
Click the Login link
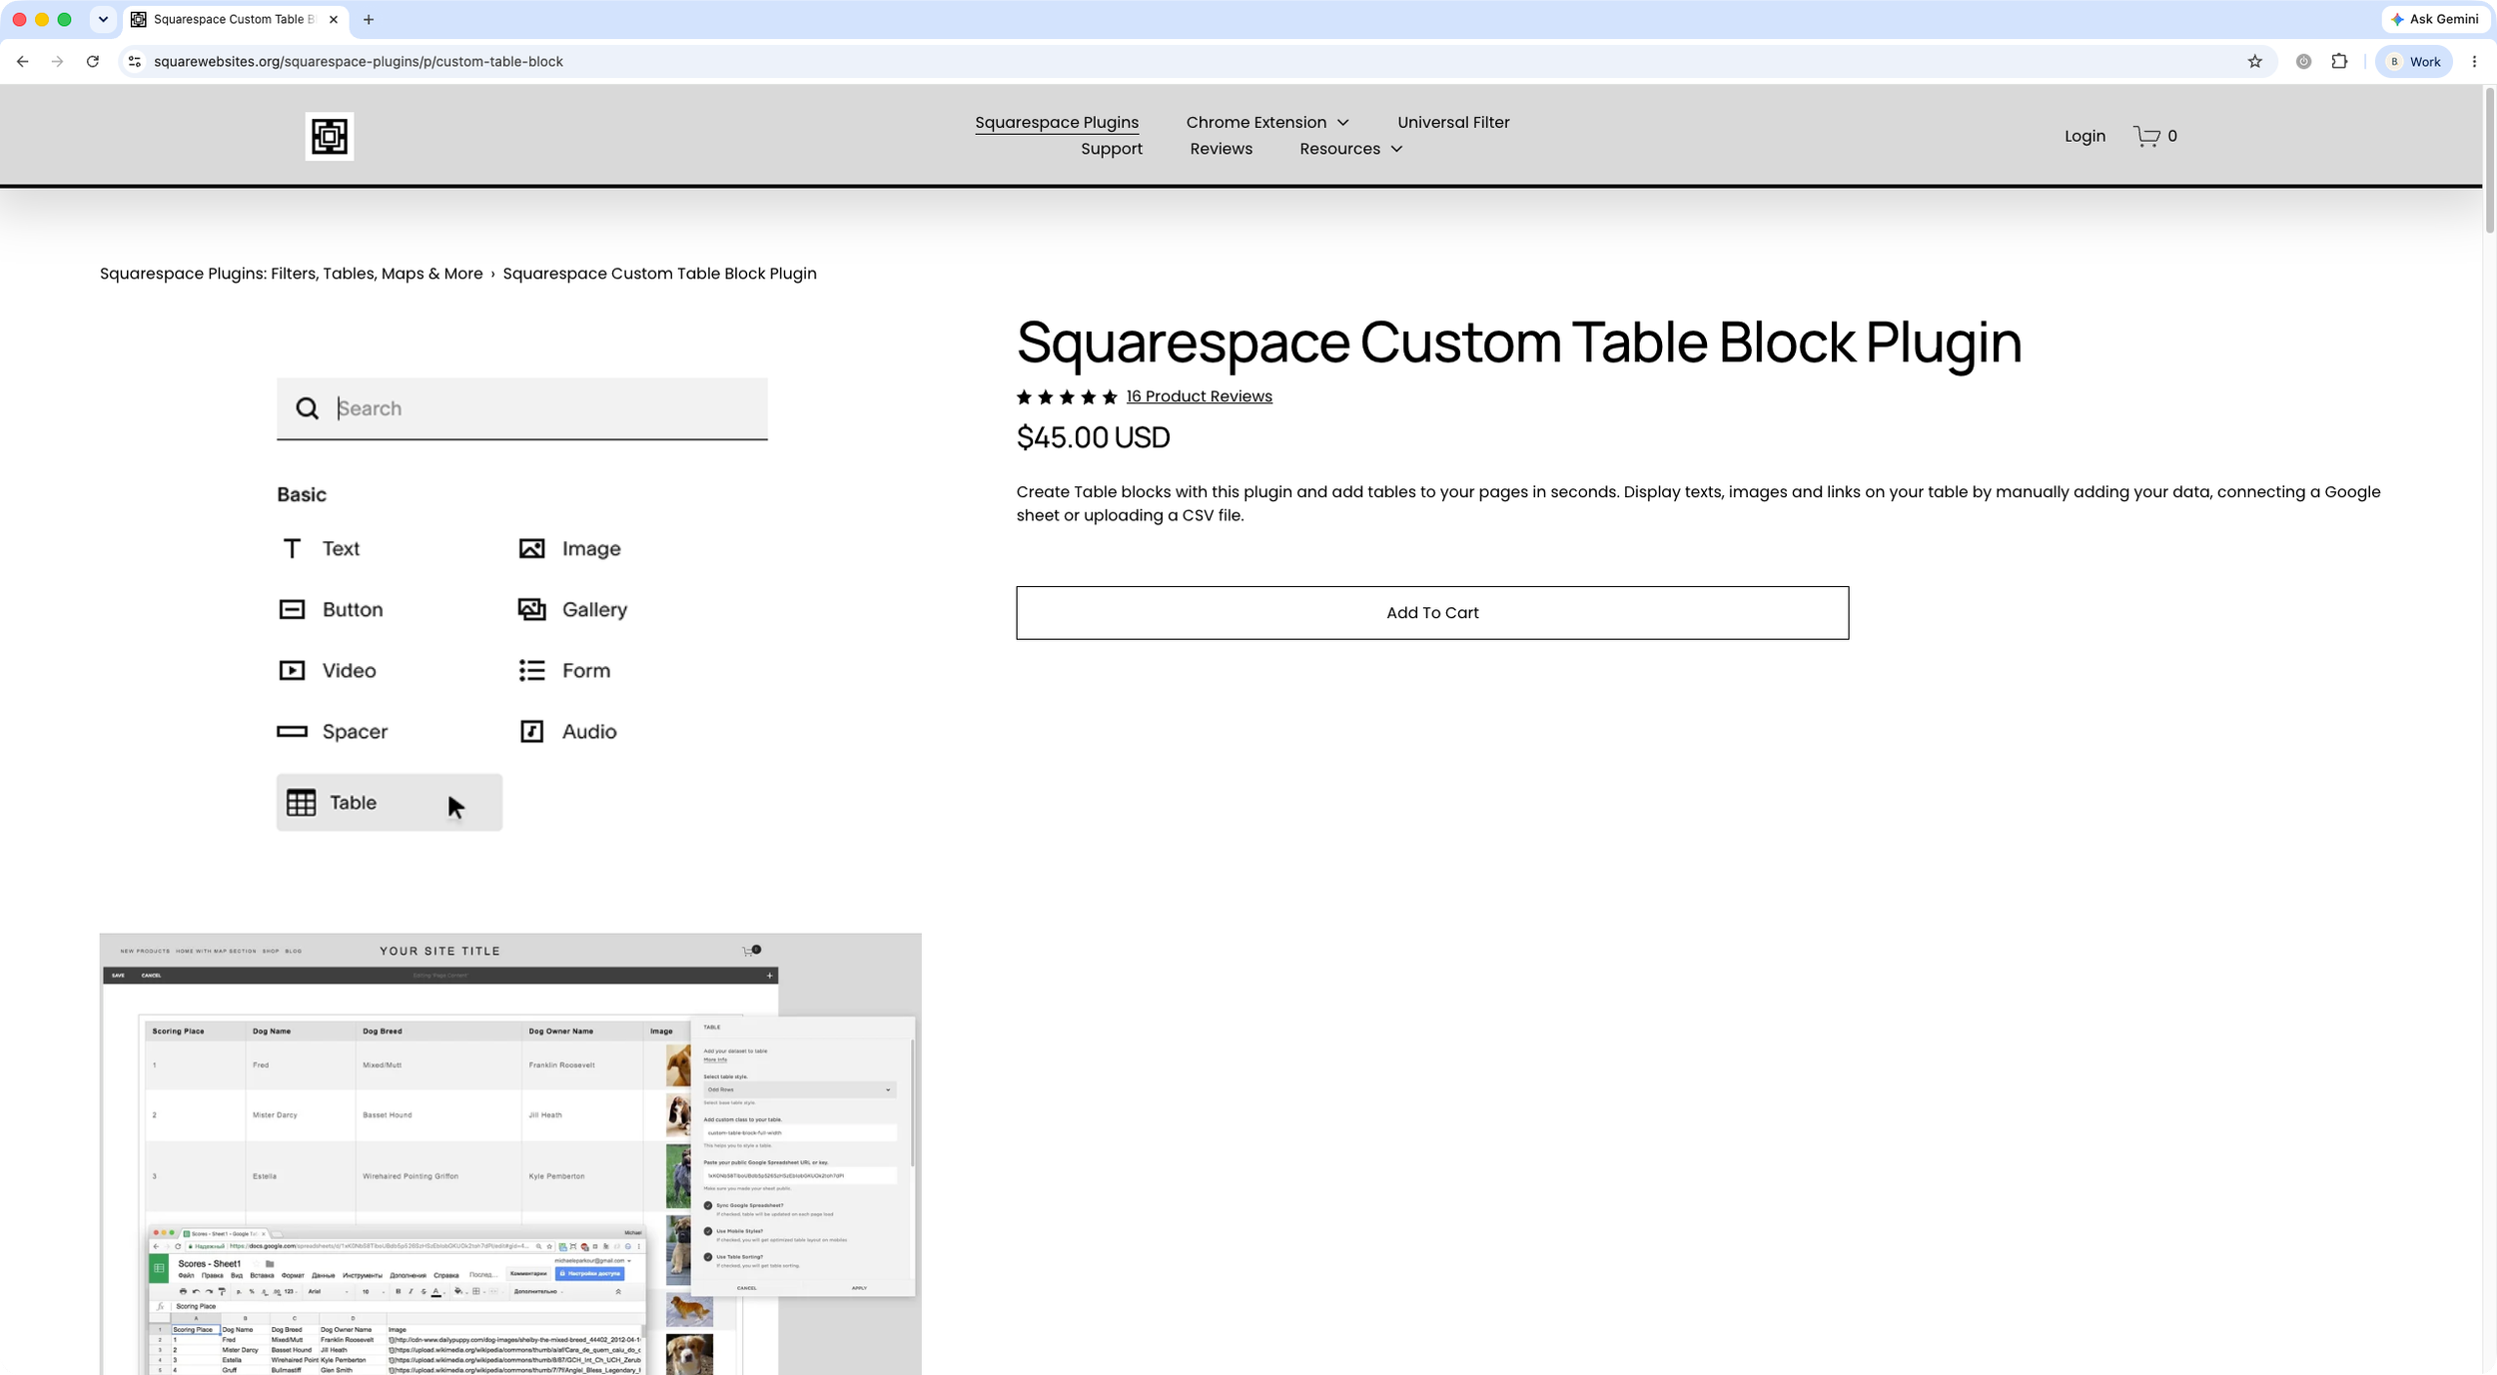2084,136
